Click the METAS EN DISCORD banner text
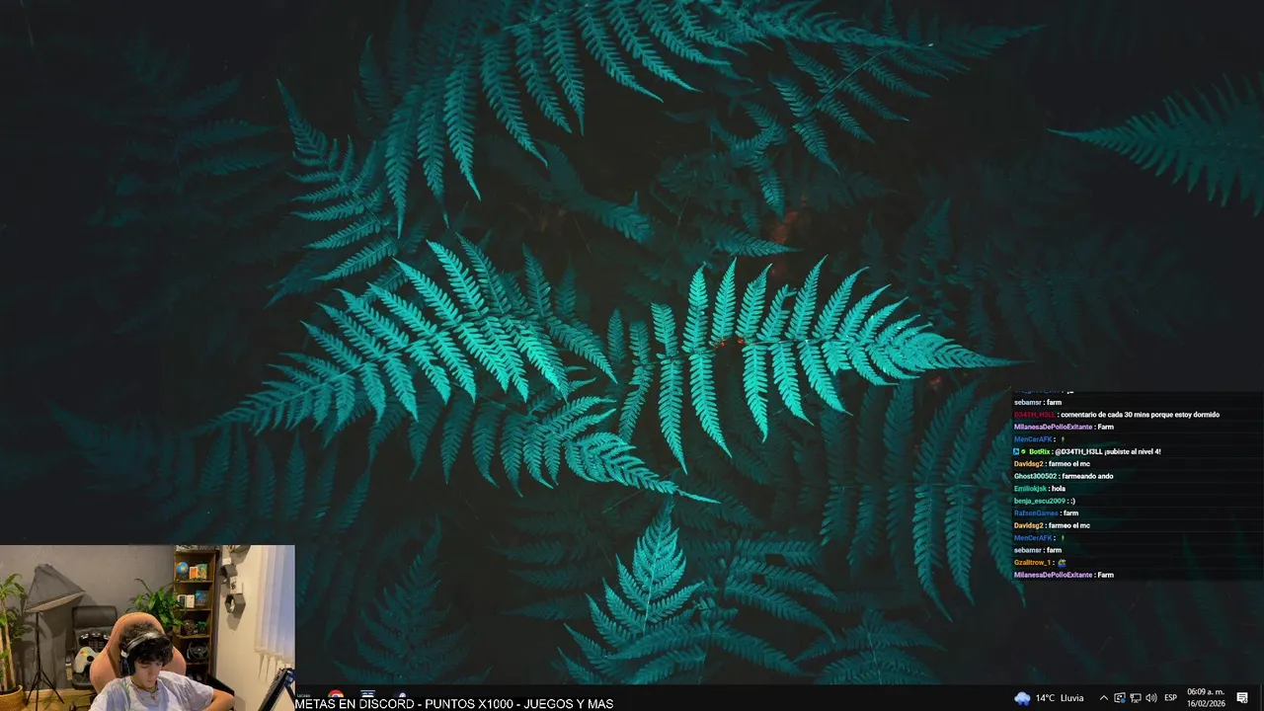The width and height of the screenshot is (1264, 711). point(453,704)
